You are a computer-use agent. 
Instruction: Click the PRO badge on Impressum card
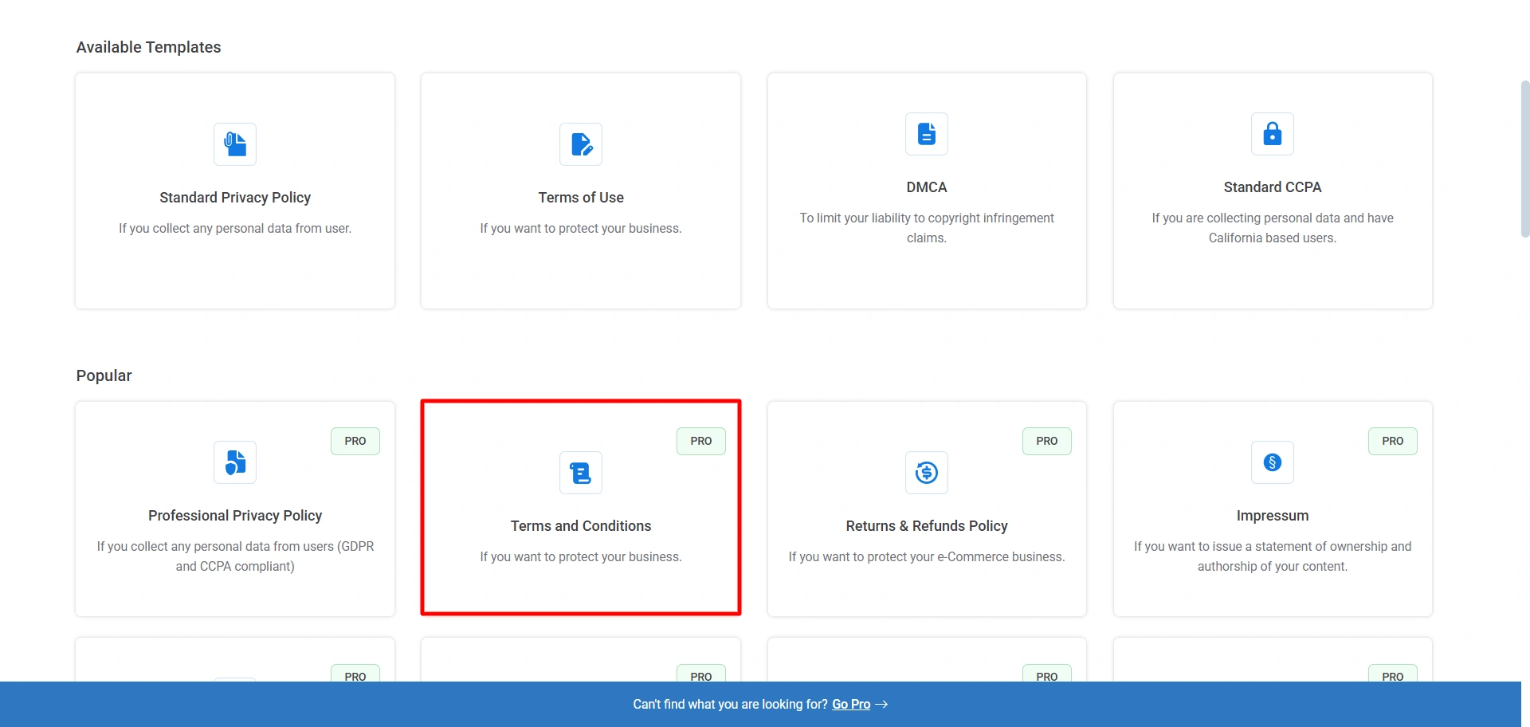[1393, 441]
